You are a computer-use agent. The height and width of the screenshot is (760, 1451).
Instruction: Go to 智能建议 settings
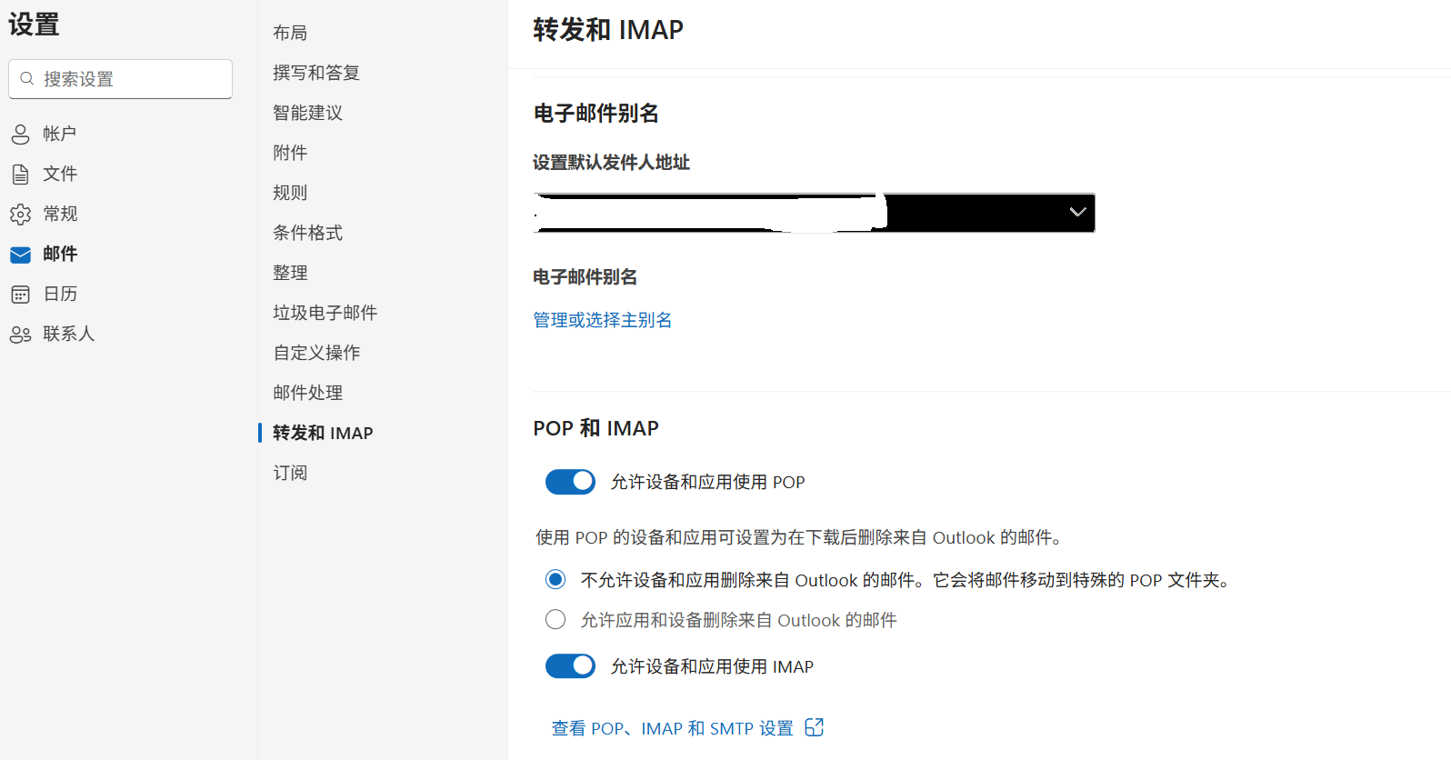tap(307, 113)
